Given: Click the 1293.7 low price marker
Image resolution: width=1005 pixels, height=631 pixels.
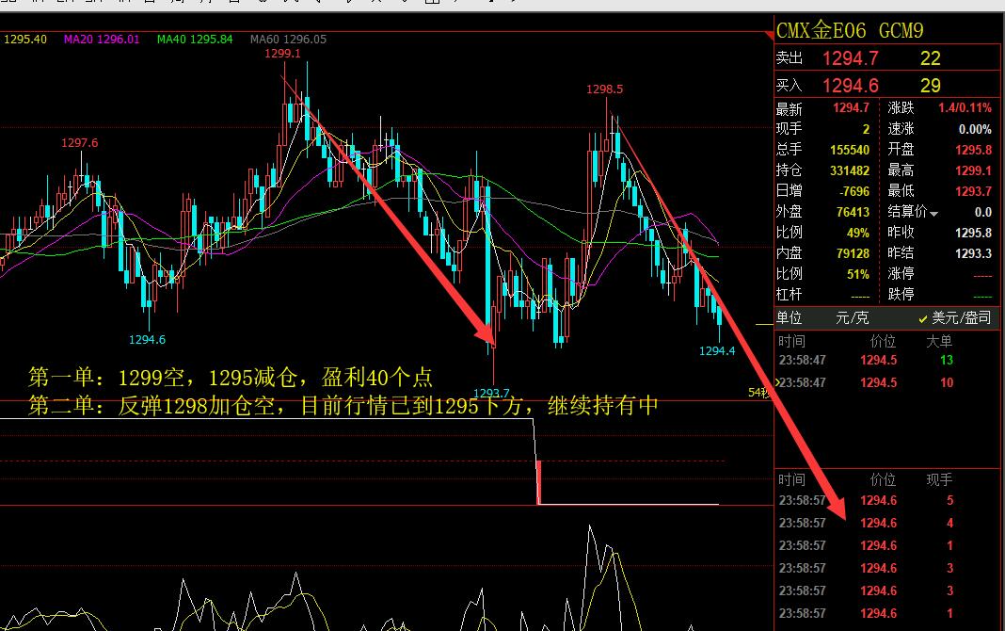Looking at the screenshot, I should 491,393.
